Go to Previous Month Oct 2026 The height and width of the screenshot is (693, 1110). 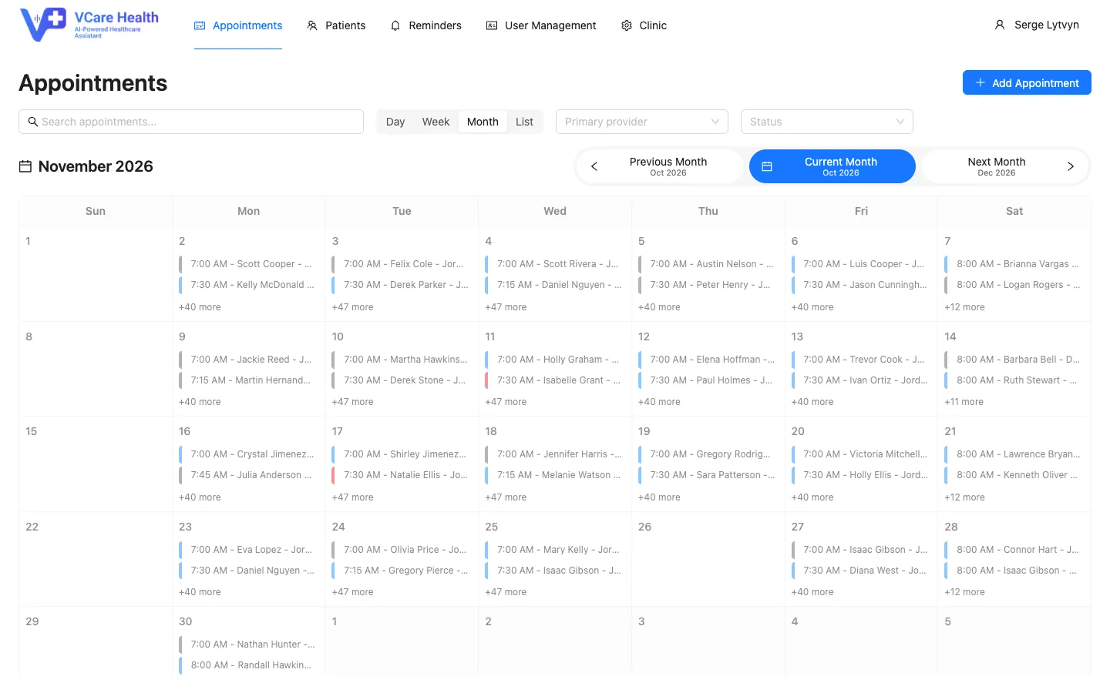coord(660,166)
